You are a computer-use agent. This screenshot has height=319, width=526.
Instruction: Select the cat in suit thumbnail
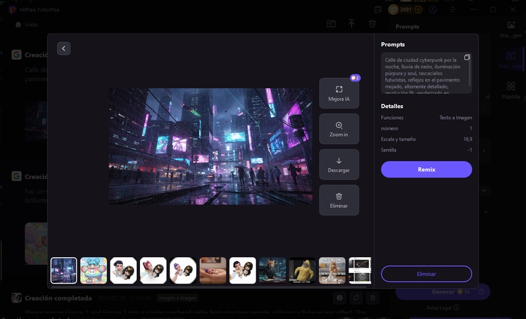point(272,270)
